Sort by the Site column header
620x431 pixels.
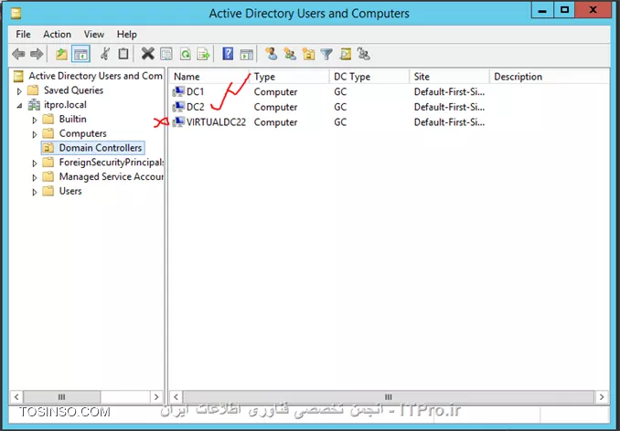click(x=450, y=77)
